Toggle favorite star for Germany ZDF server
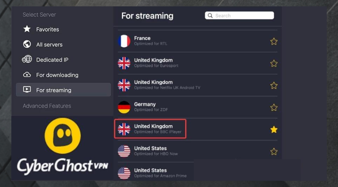 pyautogui.click(x=274, y=107)
